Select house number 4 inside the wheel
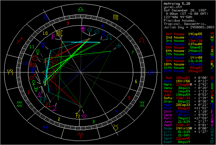This screenshot has height=145, width=216. (116, 112)
